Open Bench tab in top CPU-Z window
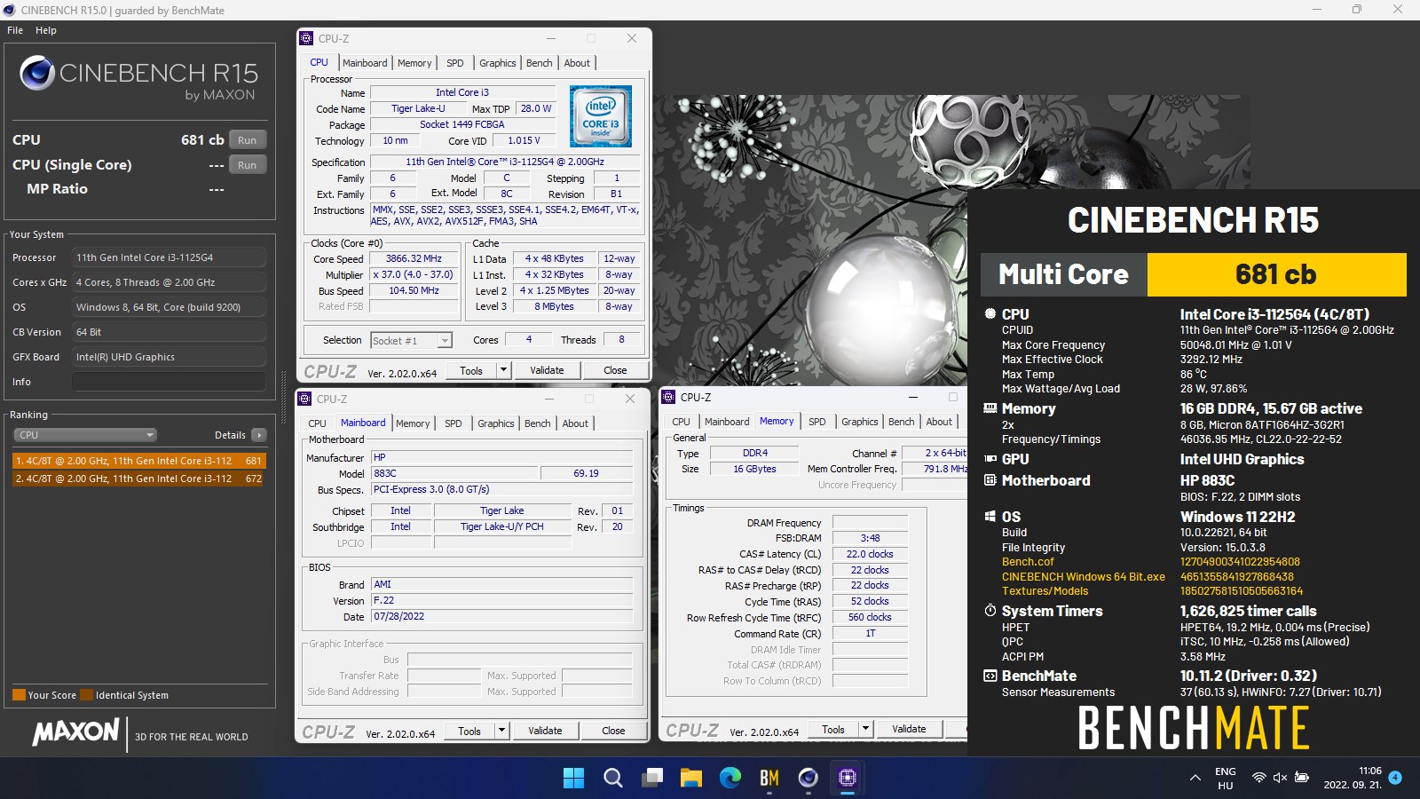 coord(540,63)
